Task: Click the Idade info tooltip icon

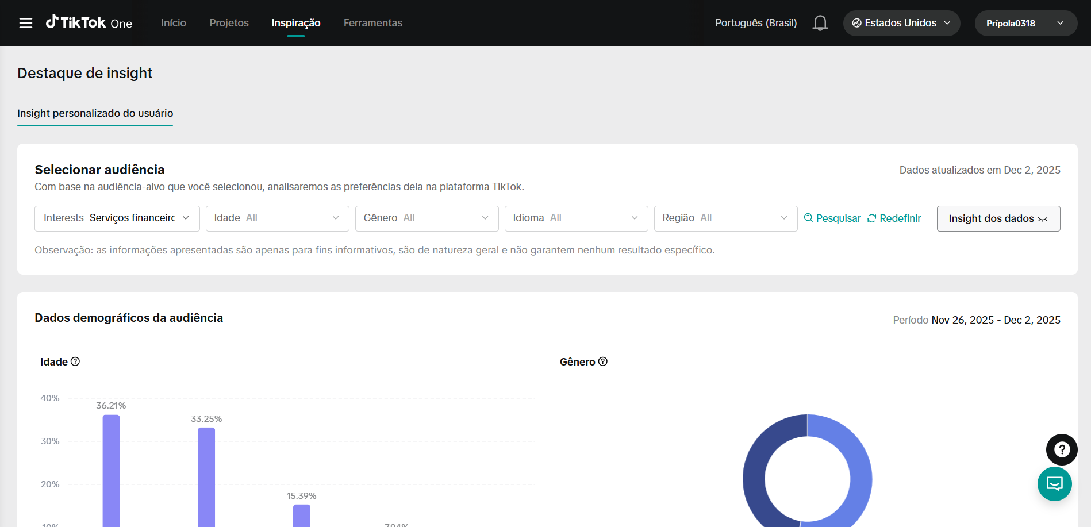Action: (75, 361)
